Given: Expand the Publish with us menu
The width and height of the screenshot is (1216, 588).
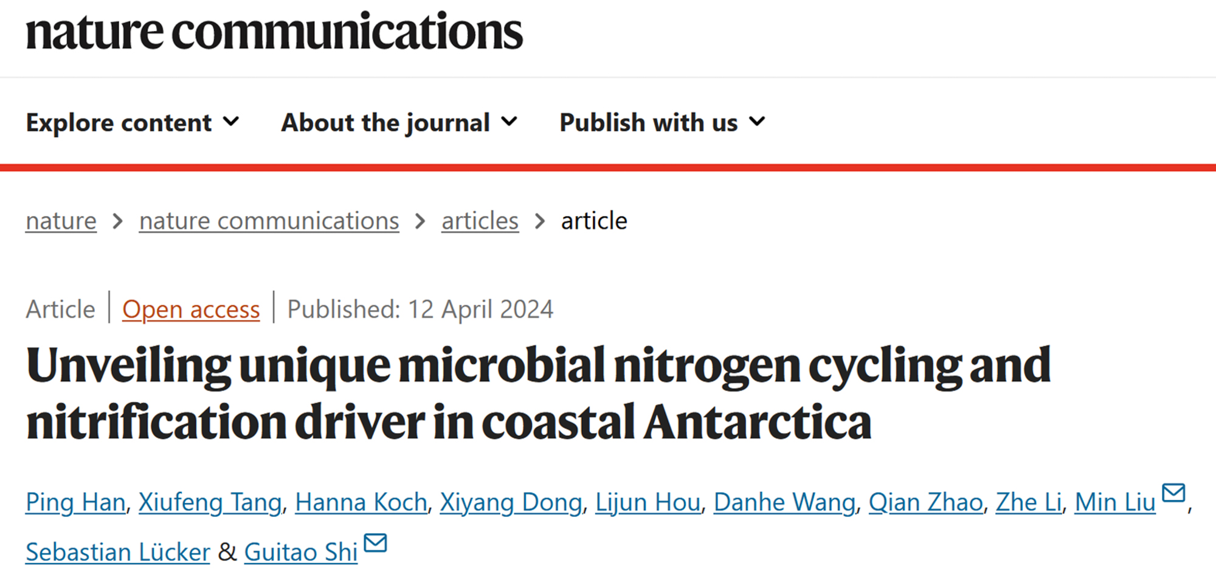Looking at the screenshot, I should (x=662, y=123).
